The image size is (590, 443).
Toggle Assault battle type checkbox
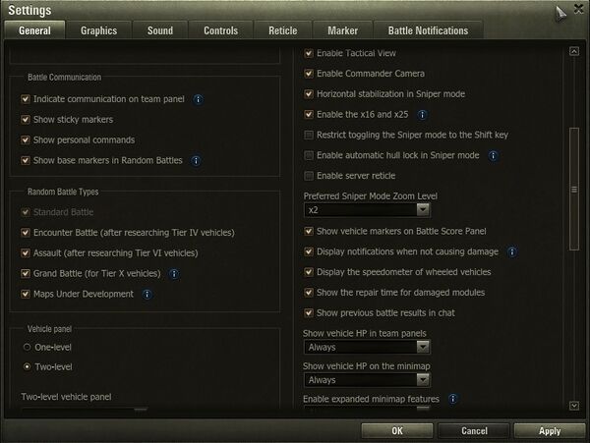coord(26,252)
